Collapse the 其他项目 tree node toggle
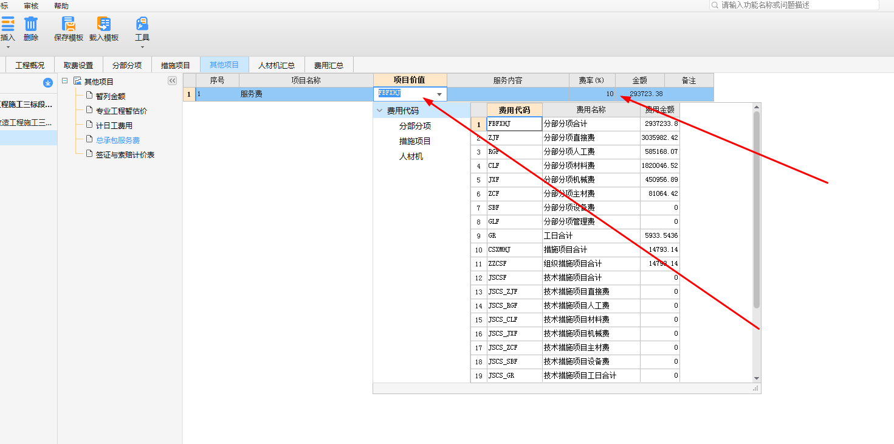This screenshot has width=894, height=444. 64,81
